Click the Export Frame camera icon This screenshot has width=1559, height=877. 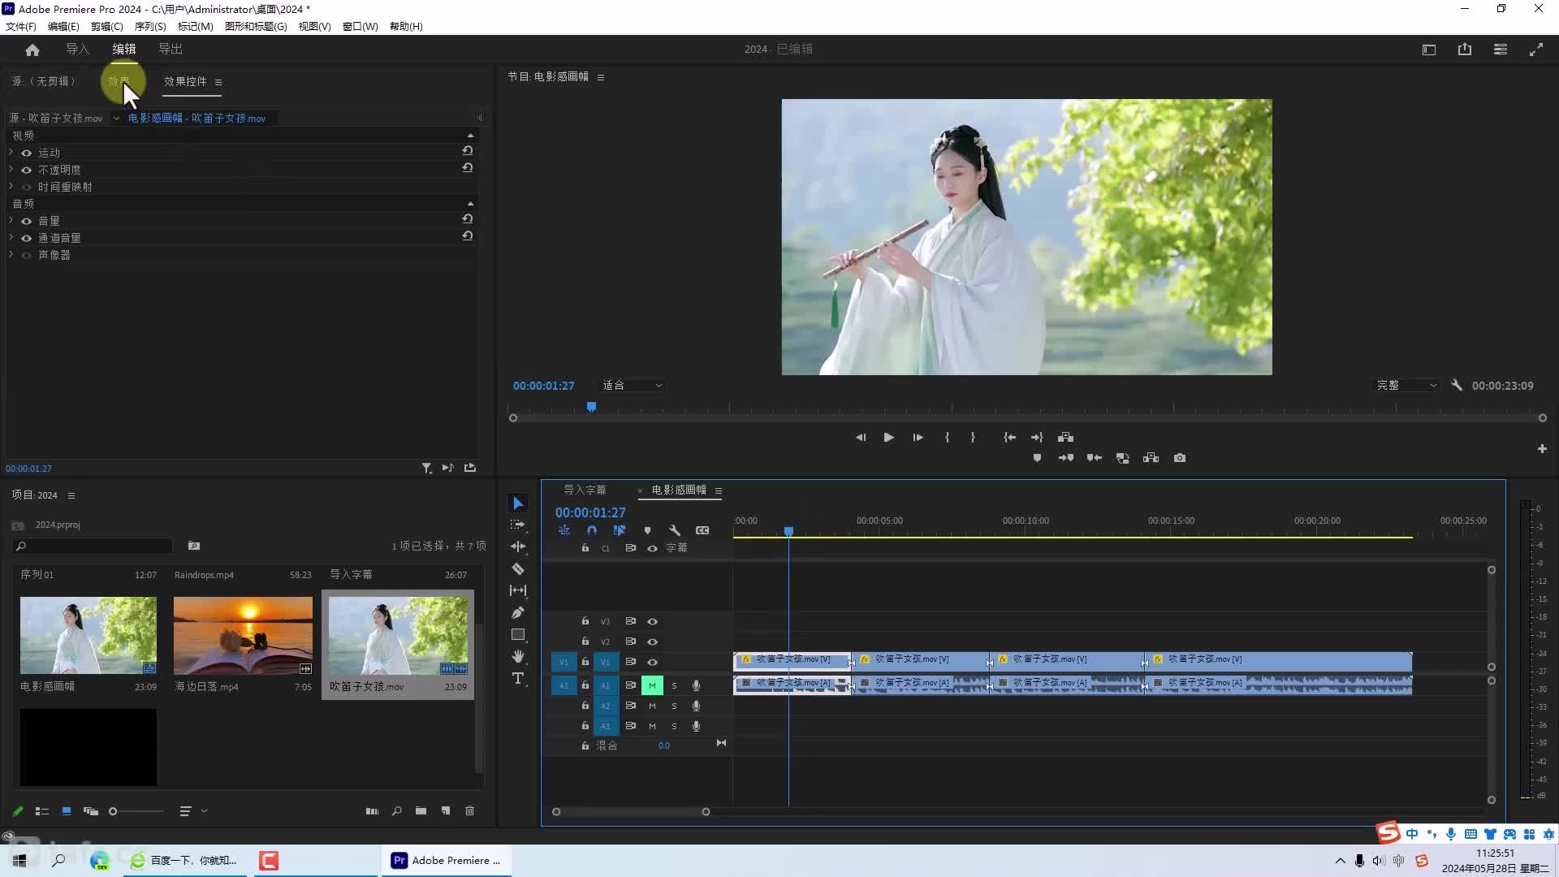pyautogui.click(x=1180, y=458)
